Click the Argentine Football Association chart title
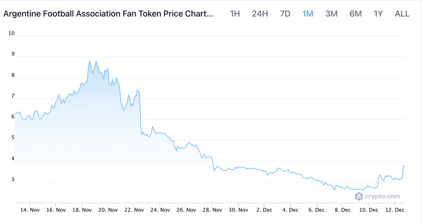Image resolution: width=422 pixels, height=223 pixels. 109,14
